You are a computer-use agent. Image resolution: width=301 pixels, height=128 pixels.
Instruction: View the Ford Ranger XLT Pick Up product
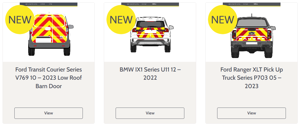pos(252,113)
